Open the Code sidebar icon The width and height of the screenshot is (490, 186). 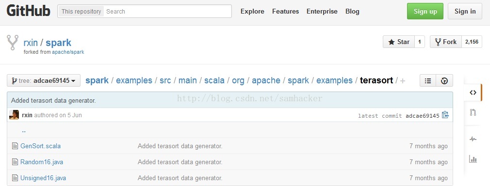click(473, 93)
